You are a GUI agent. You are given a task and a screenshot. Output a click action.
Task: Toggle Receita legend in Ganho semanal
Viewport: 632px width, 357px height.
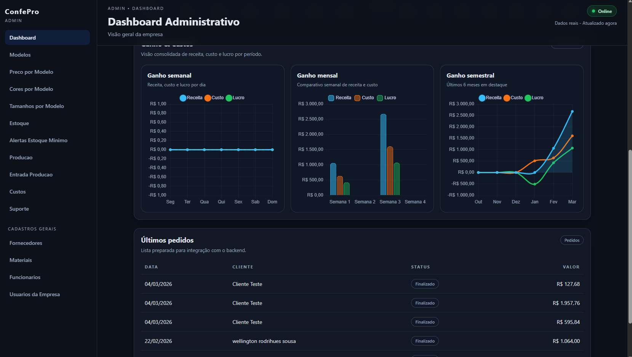[191, 98]
